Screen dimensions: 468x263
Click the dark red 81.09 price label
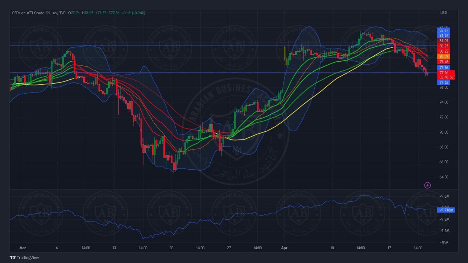(444, 41)
